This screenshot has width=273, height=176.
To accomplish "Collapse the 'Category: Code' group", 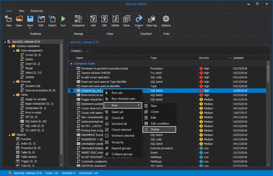I will [x=71, y=63].
